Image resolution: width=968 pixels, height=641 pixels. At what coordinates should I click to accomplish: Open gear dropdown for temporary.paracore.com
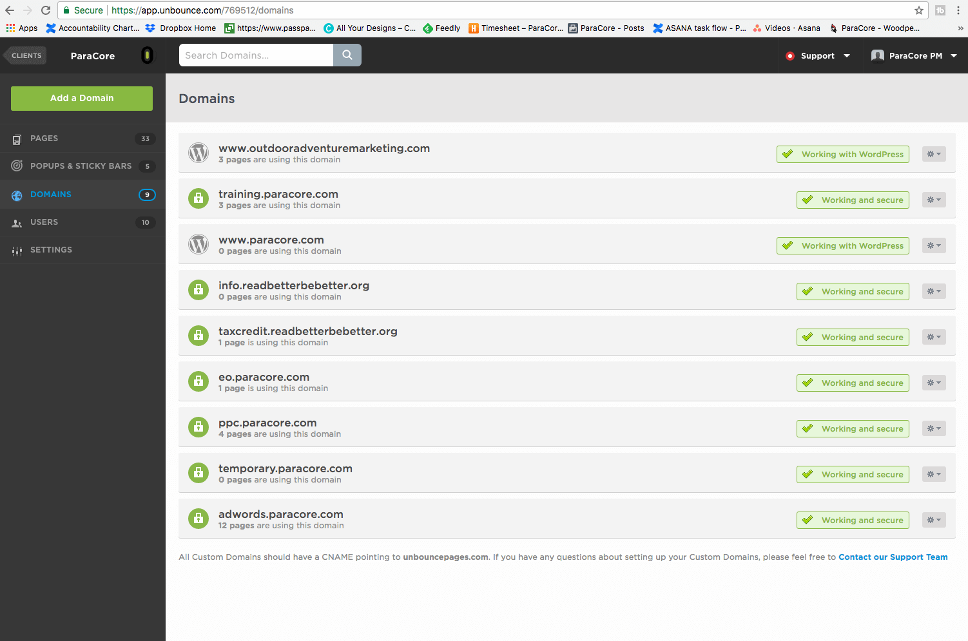934,474
